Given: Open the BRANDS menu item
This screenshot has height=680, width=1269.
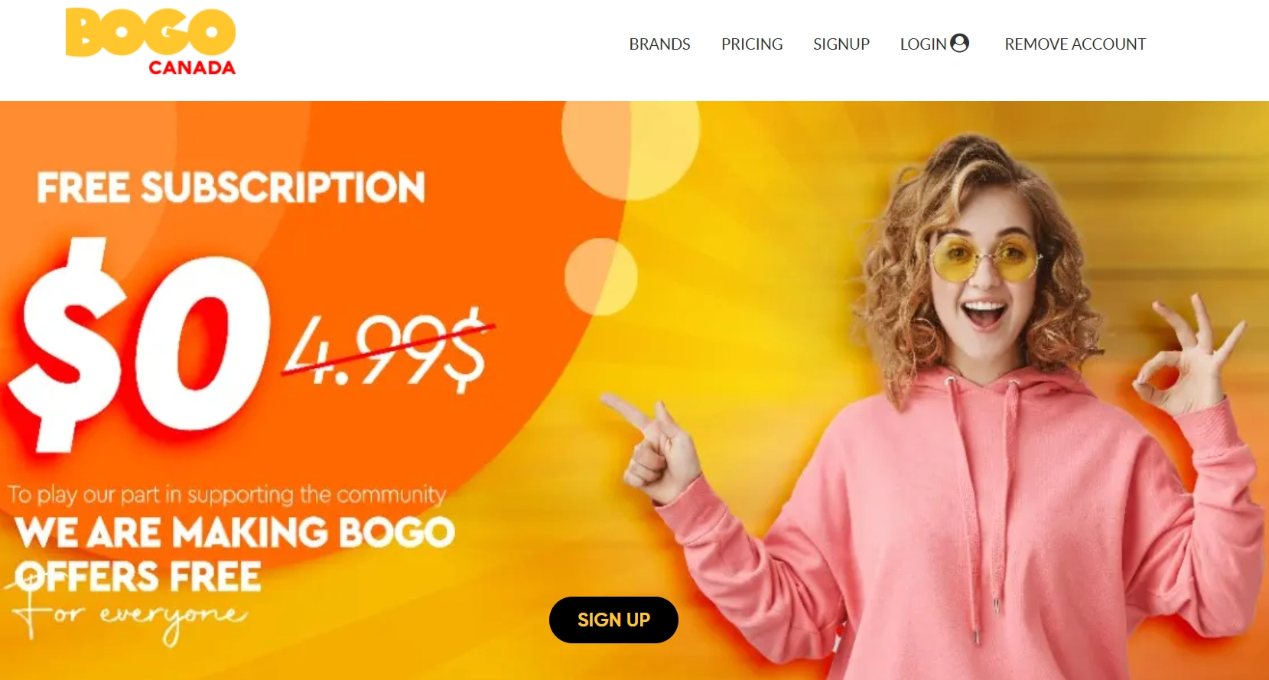Looking at the screenshot, I should (x=659, y=44).
